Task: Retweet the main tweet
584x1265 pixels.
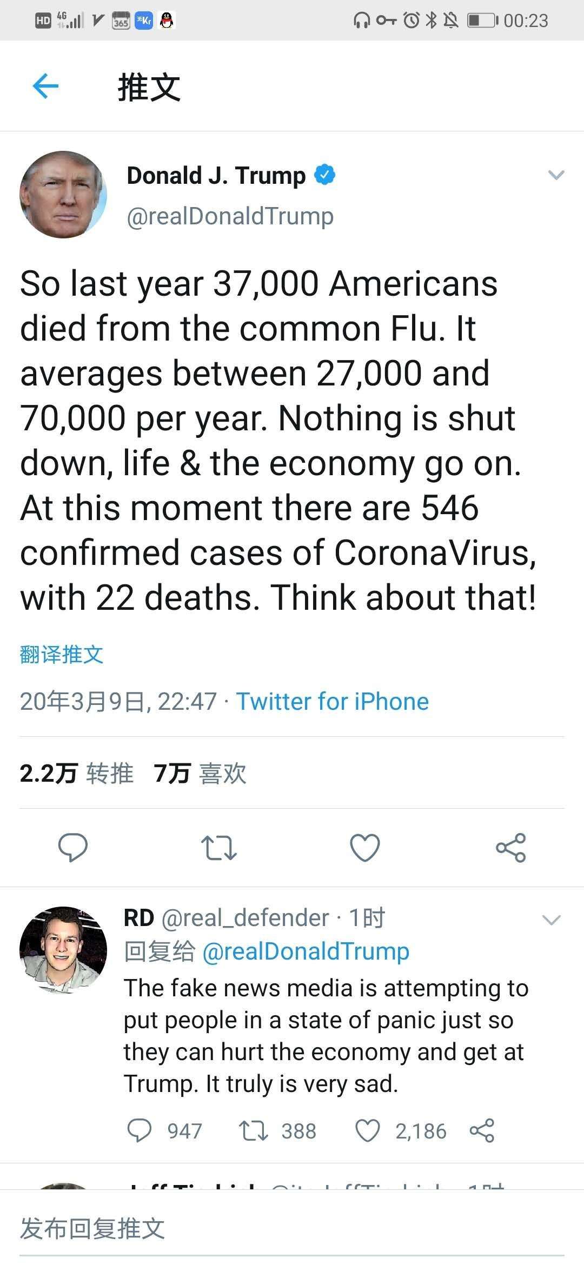Action: click(218, 848)
